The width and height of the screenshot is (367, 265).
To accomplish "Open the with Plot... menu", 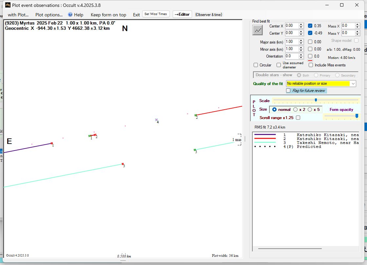I will (18, 15).
